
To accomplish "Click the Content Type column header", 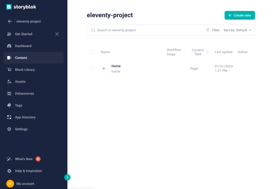I will coord(198,52).
